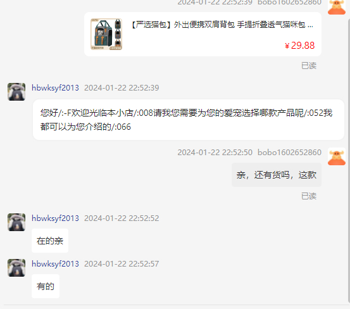Open hbwksyf2013 username above 在的亲
The height and width of the screenshot is (309, 350).
pos(55,218)
